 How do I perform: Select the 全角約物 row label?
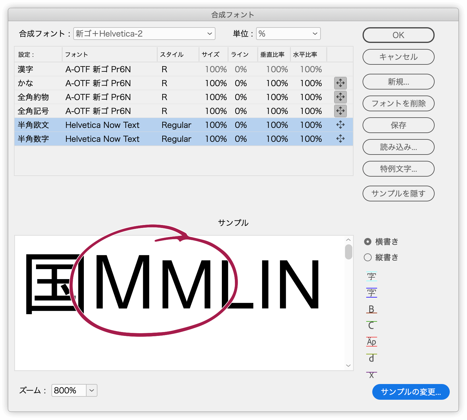click(33, 97)
